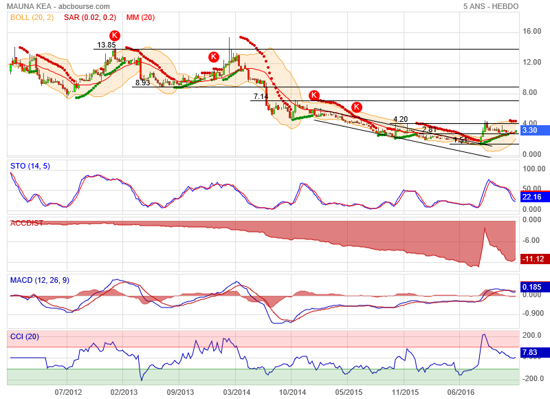Click the -200.0 CCI axis label
The height and width of the screenshot is (399, 550).
533,378
